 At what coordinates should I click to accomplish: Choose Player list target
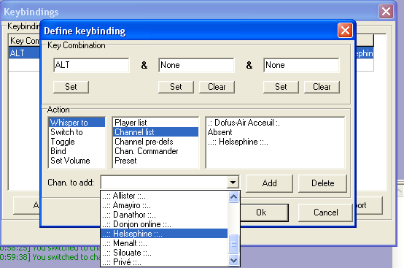(x=155, y=122)
